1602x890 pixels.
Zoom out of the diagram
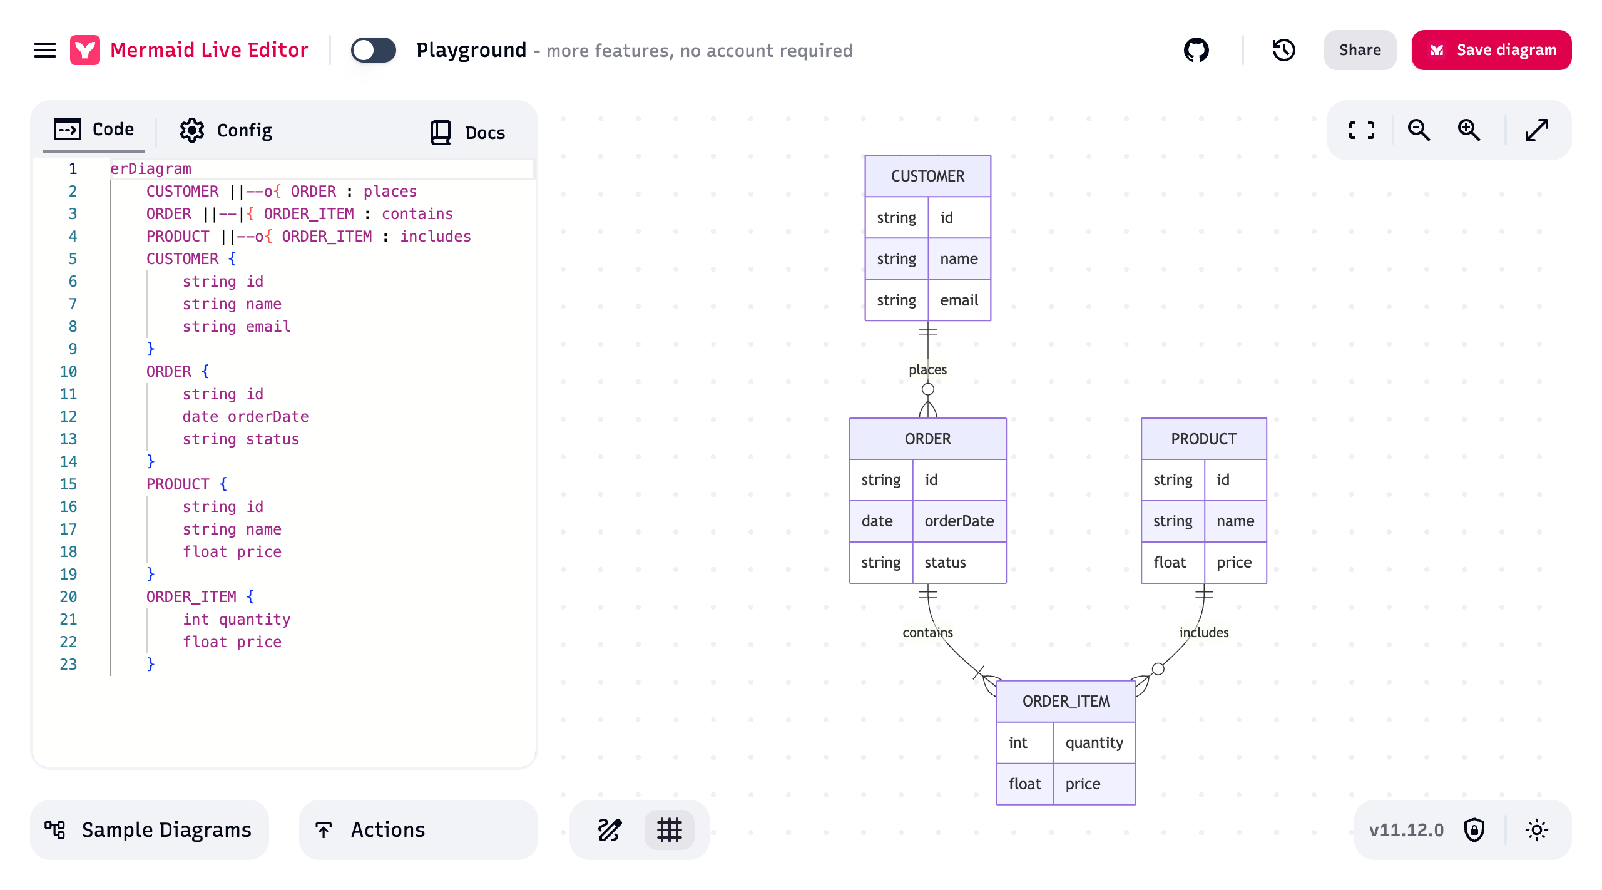tap(1419, 130)
